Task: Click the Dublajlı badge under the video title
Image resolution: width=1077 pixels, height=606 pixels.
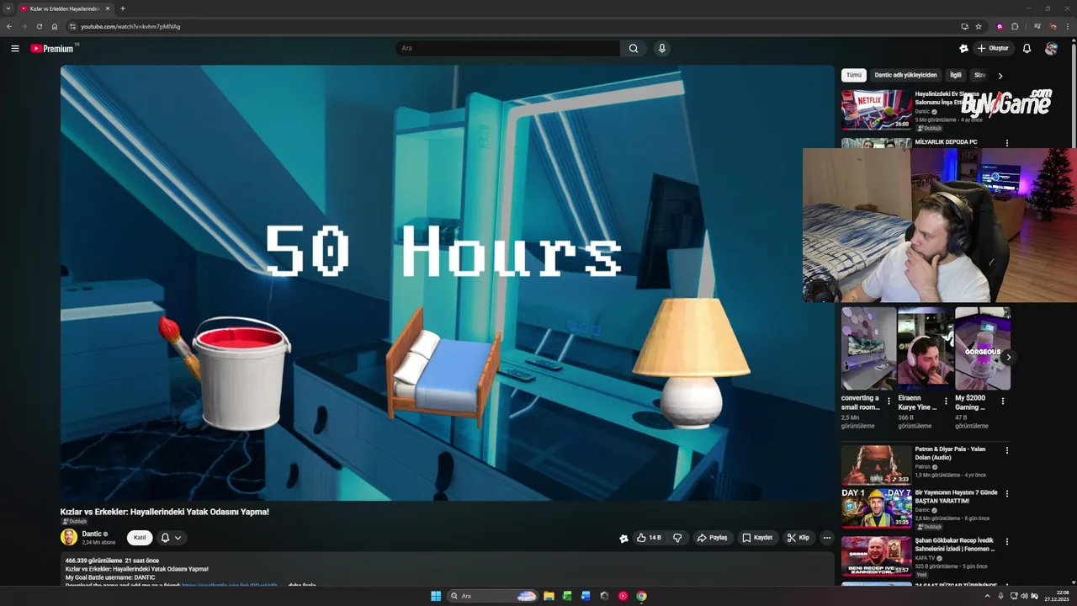Action: pos(73,521)
